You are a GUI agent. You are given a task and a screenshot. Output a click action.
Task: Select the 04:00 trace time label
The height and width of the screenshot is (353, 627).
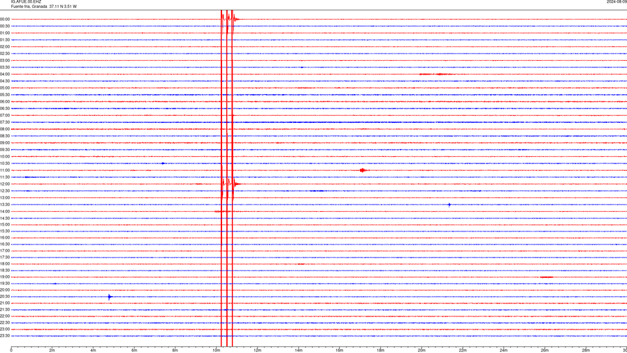click(5, 74)
